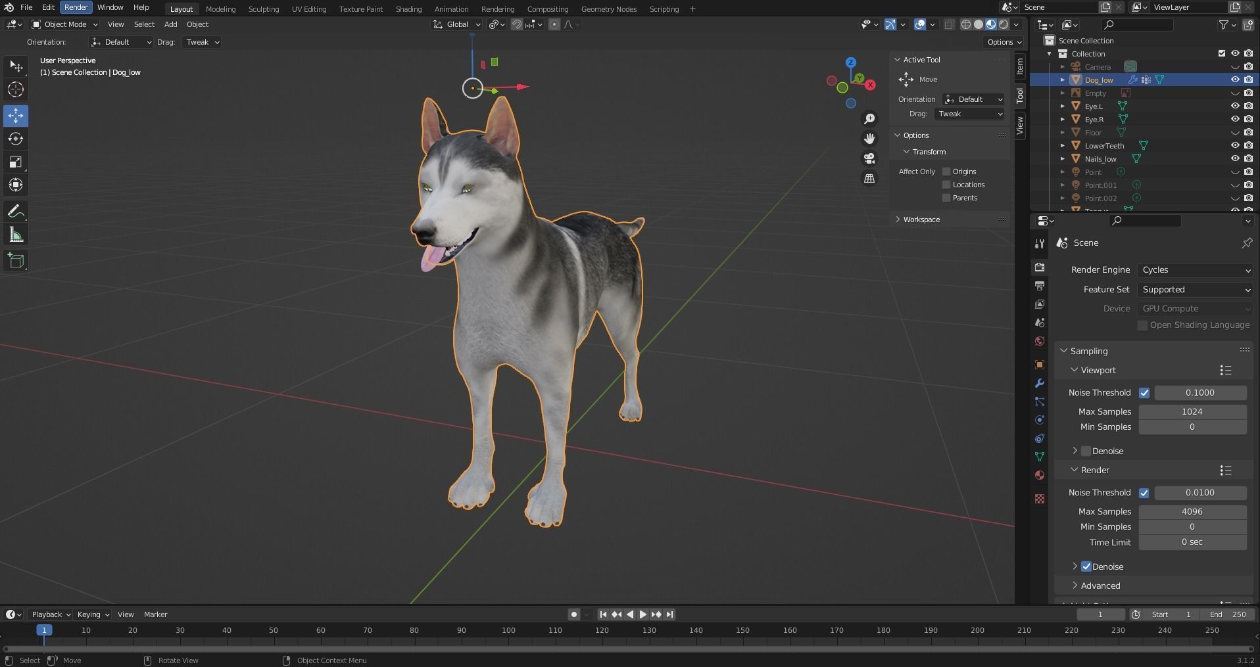Open the Tool properties tab icon
The height and width of the screenshot is (667, 1260).
1039,244
